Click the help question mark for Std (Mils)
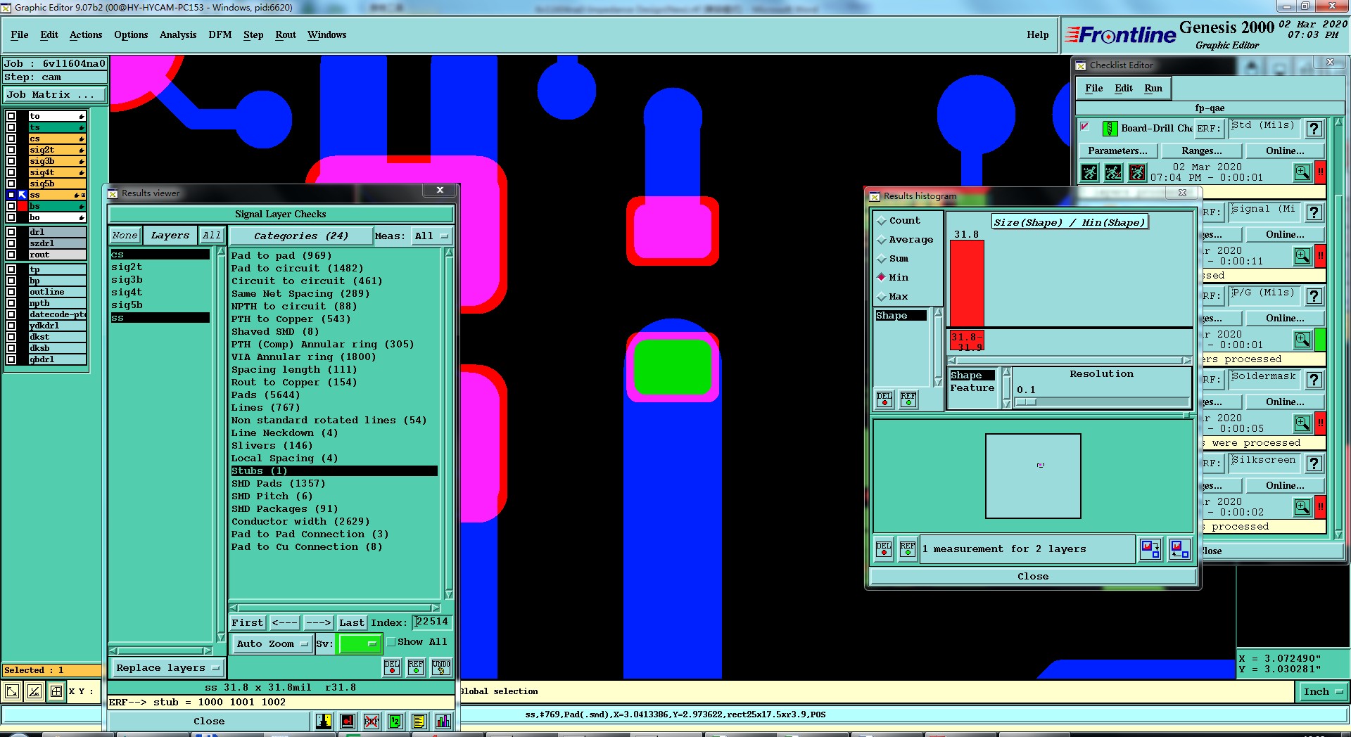 click(x=1314, y=129)
